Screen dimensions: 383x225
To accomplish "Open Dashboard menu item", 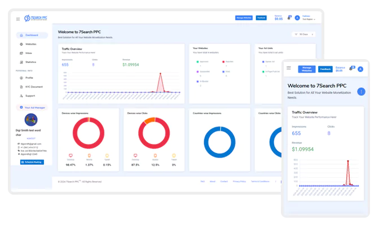I will coord(32,35).
